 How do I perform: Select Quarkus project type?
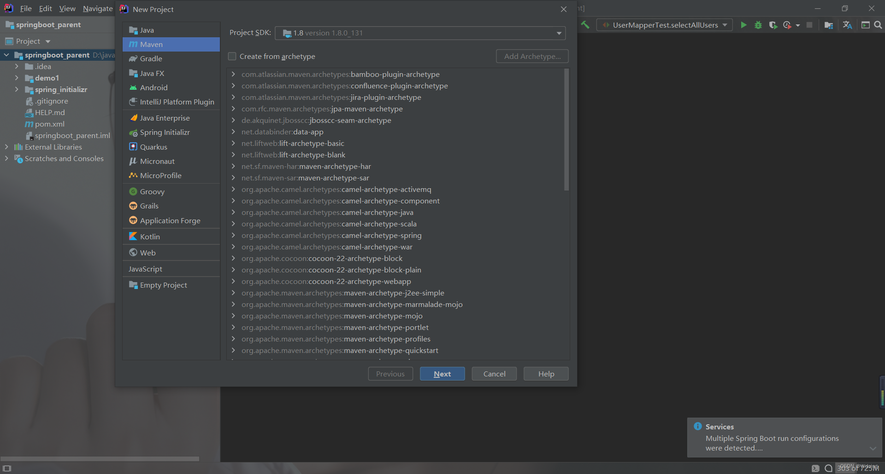tap(171, 147)
